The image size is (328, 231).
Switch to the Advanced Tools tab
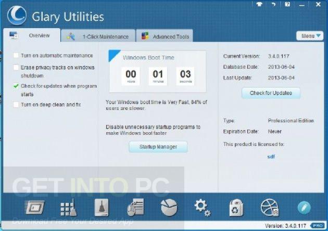[x=165, y=36]
